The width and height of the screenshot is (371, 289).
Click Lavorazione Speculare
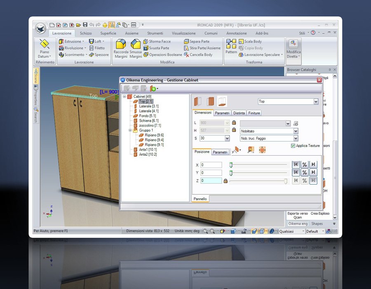261,54
